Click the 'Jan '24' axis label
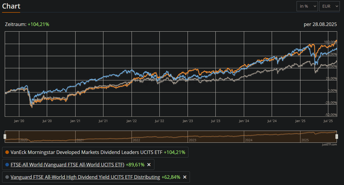344x185 pixels. pos(244,121)
